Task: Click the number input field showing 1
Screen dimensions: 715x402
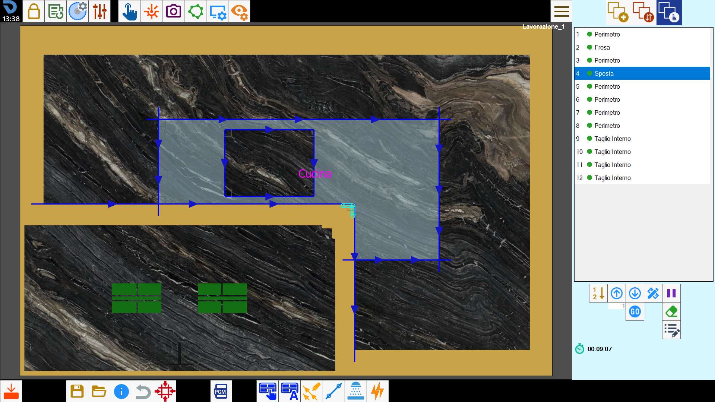Action: (x=617, y=306)
